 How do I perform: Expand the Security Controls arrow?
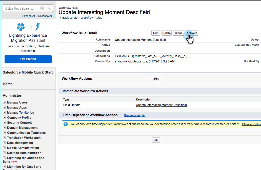pyautogui.click(x=4, y=123)
